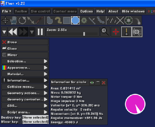The height and width of the screenshot is (127, 155).
Task: Select the Hinge tool
Action: (128, 21)
